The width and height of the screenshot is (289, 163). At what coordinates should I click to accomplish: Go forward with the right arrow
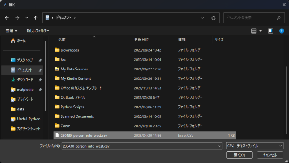[x=17, y=18]
